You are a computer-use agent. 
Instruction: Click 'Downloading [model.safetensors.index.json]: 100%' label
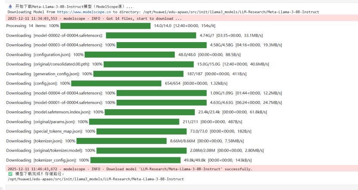point(55,112)
